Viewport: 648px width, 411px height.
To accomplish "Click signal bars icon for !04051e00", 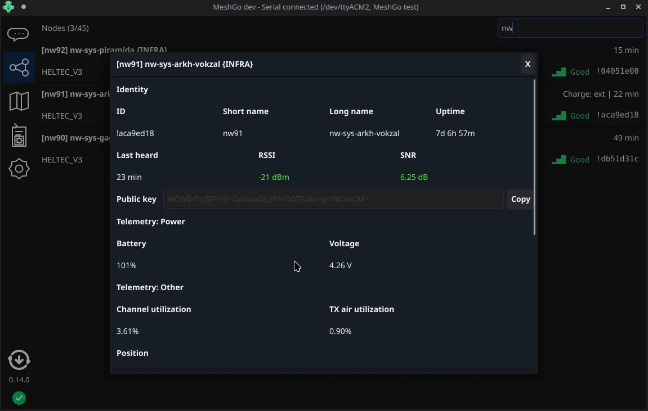I will 558,72.
